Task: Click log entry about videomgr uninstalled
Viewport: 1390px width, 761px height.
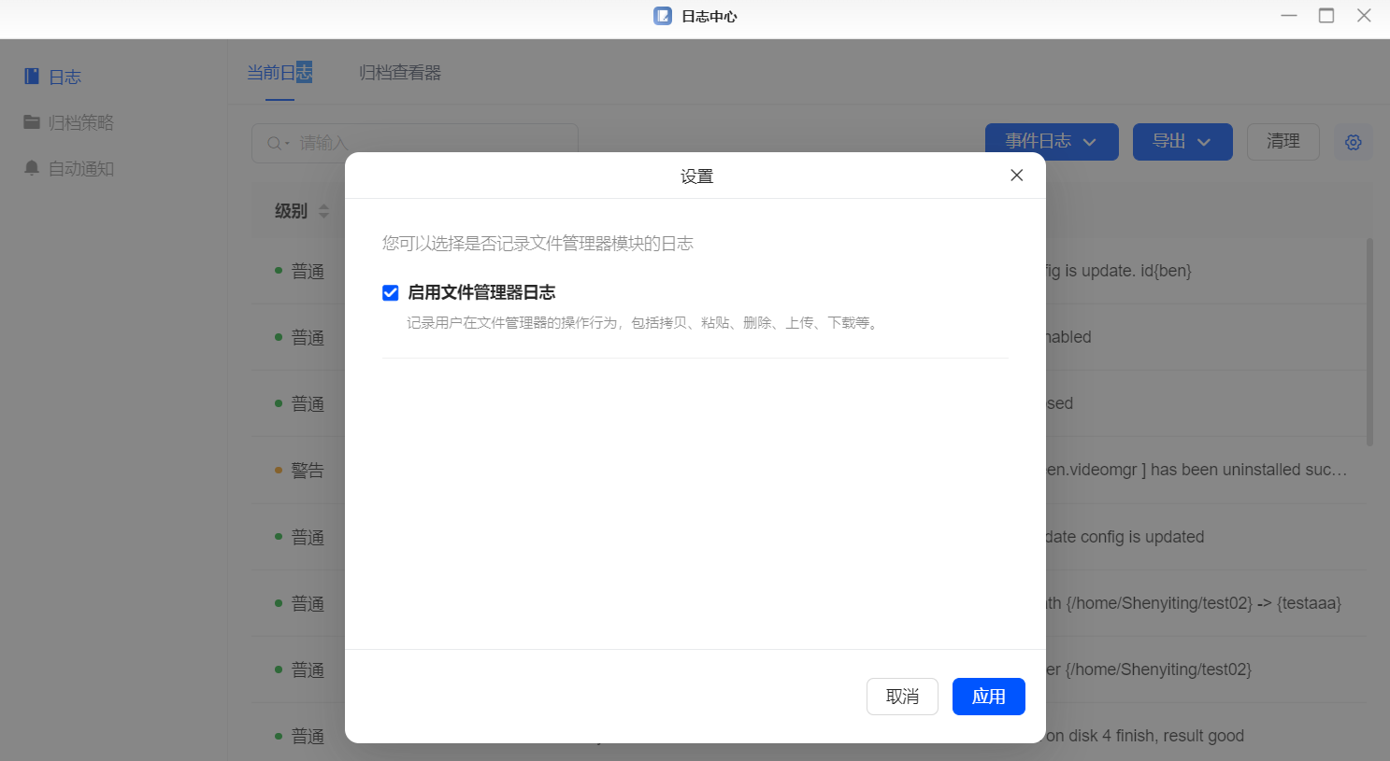Action: [1197, 470]
